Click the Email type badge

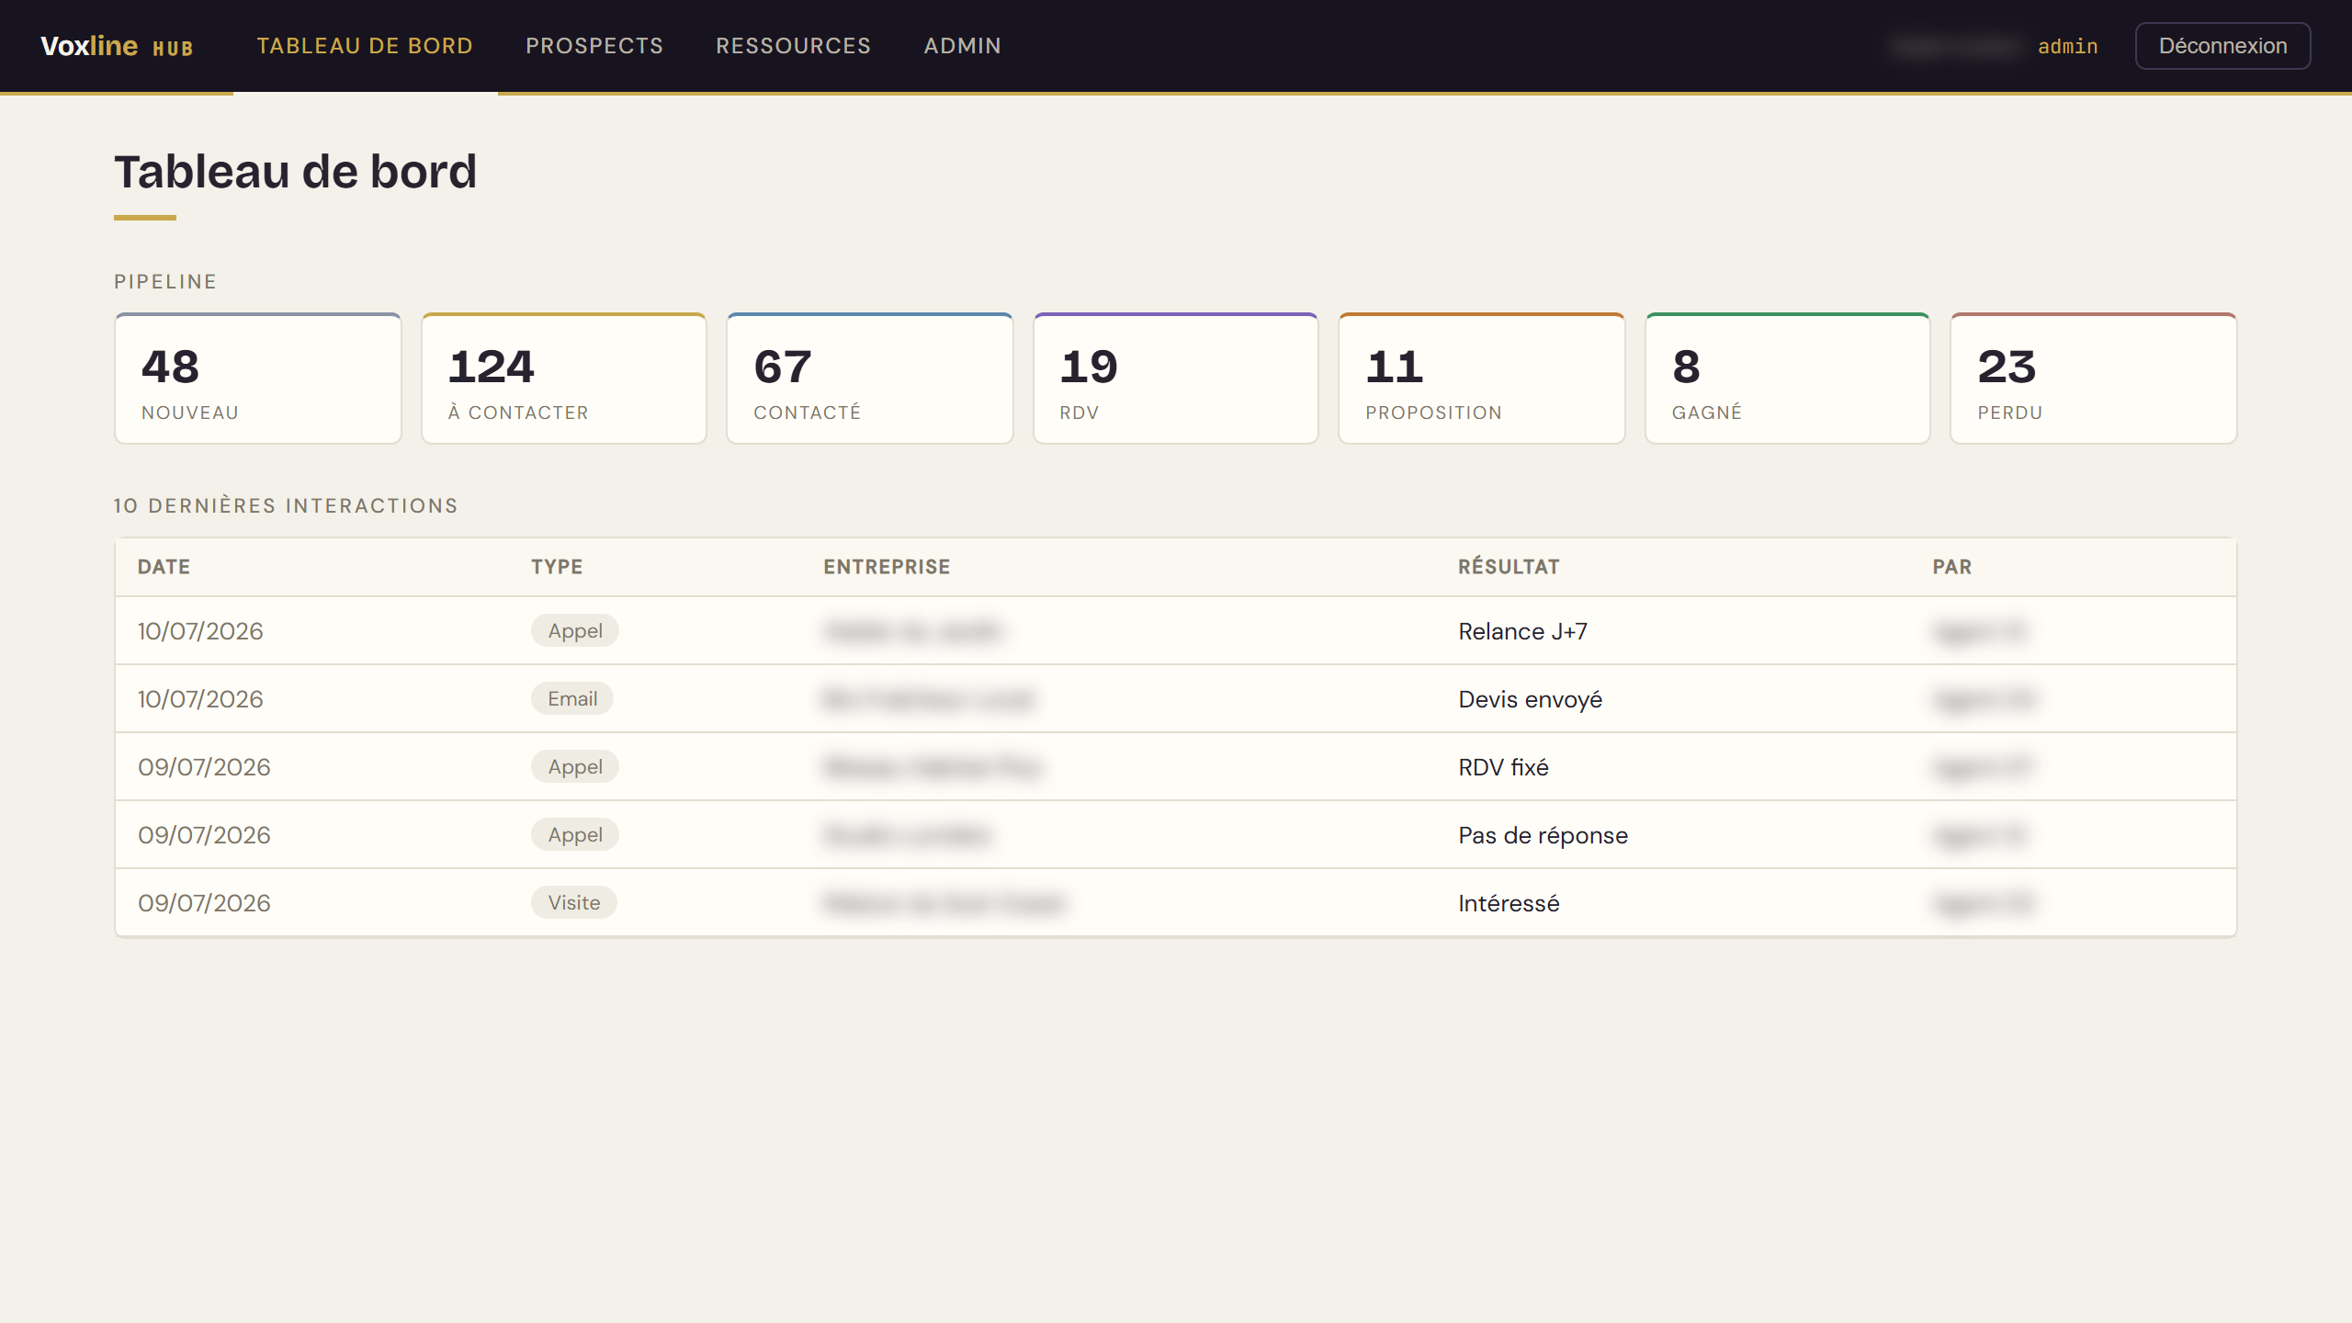[572, 698]
